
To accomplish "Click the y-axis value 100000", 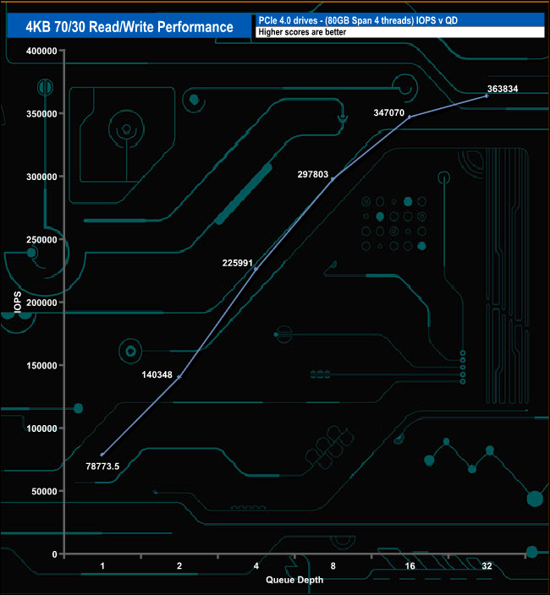I will tap(41, 429).
